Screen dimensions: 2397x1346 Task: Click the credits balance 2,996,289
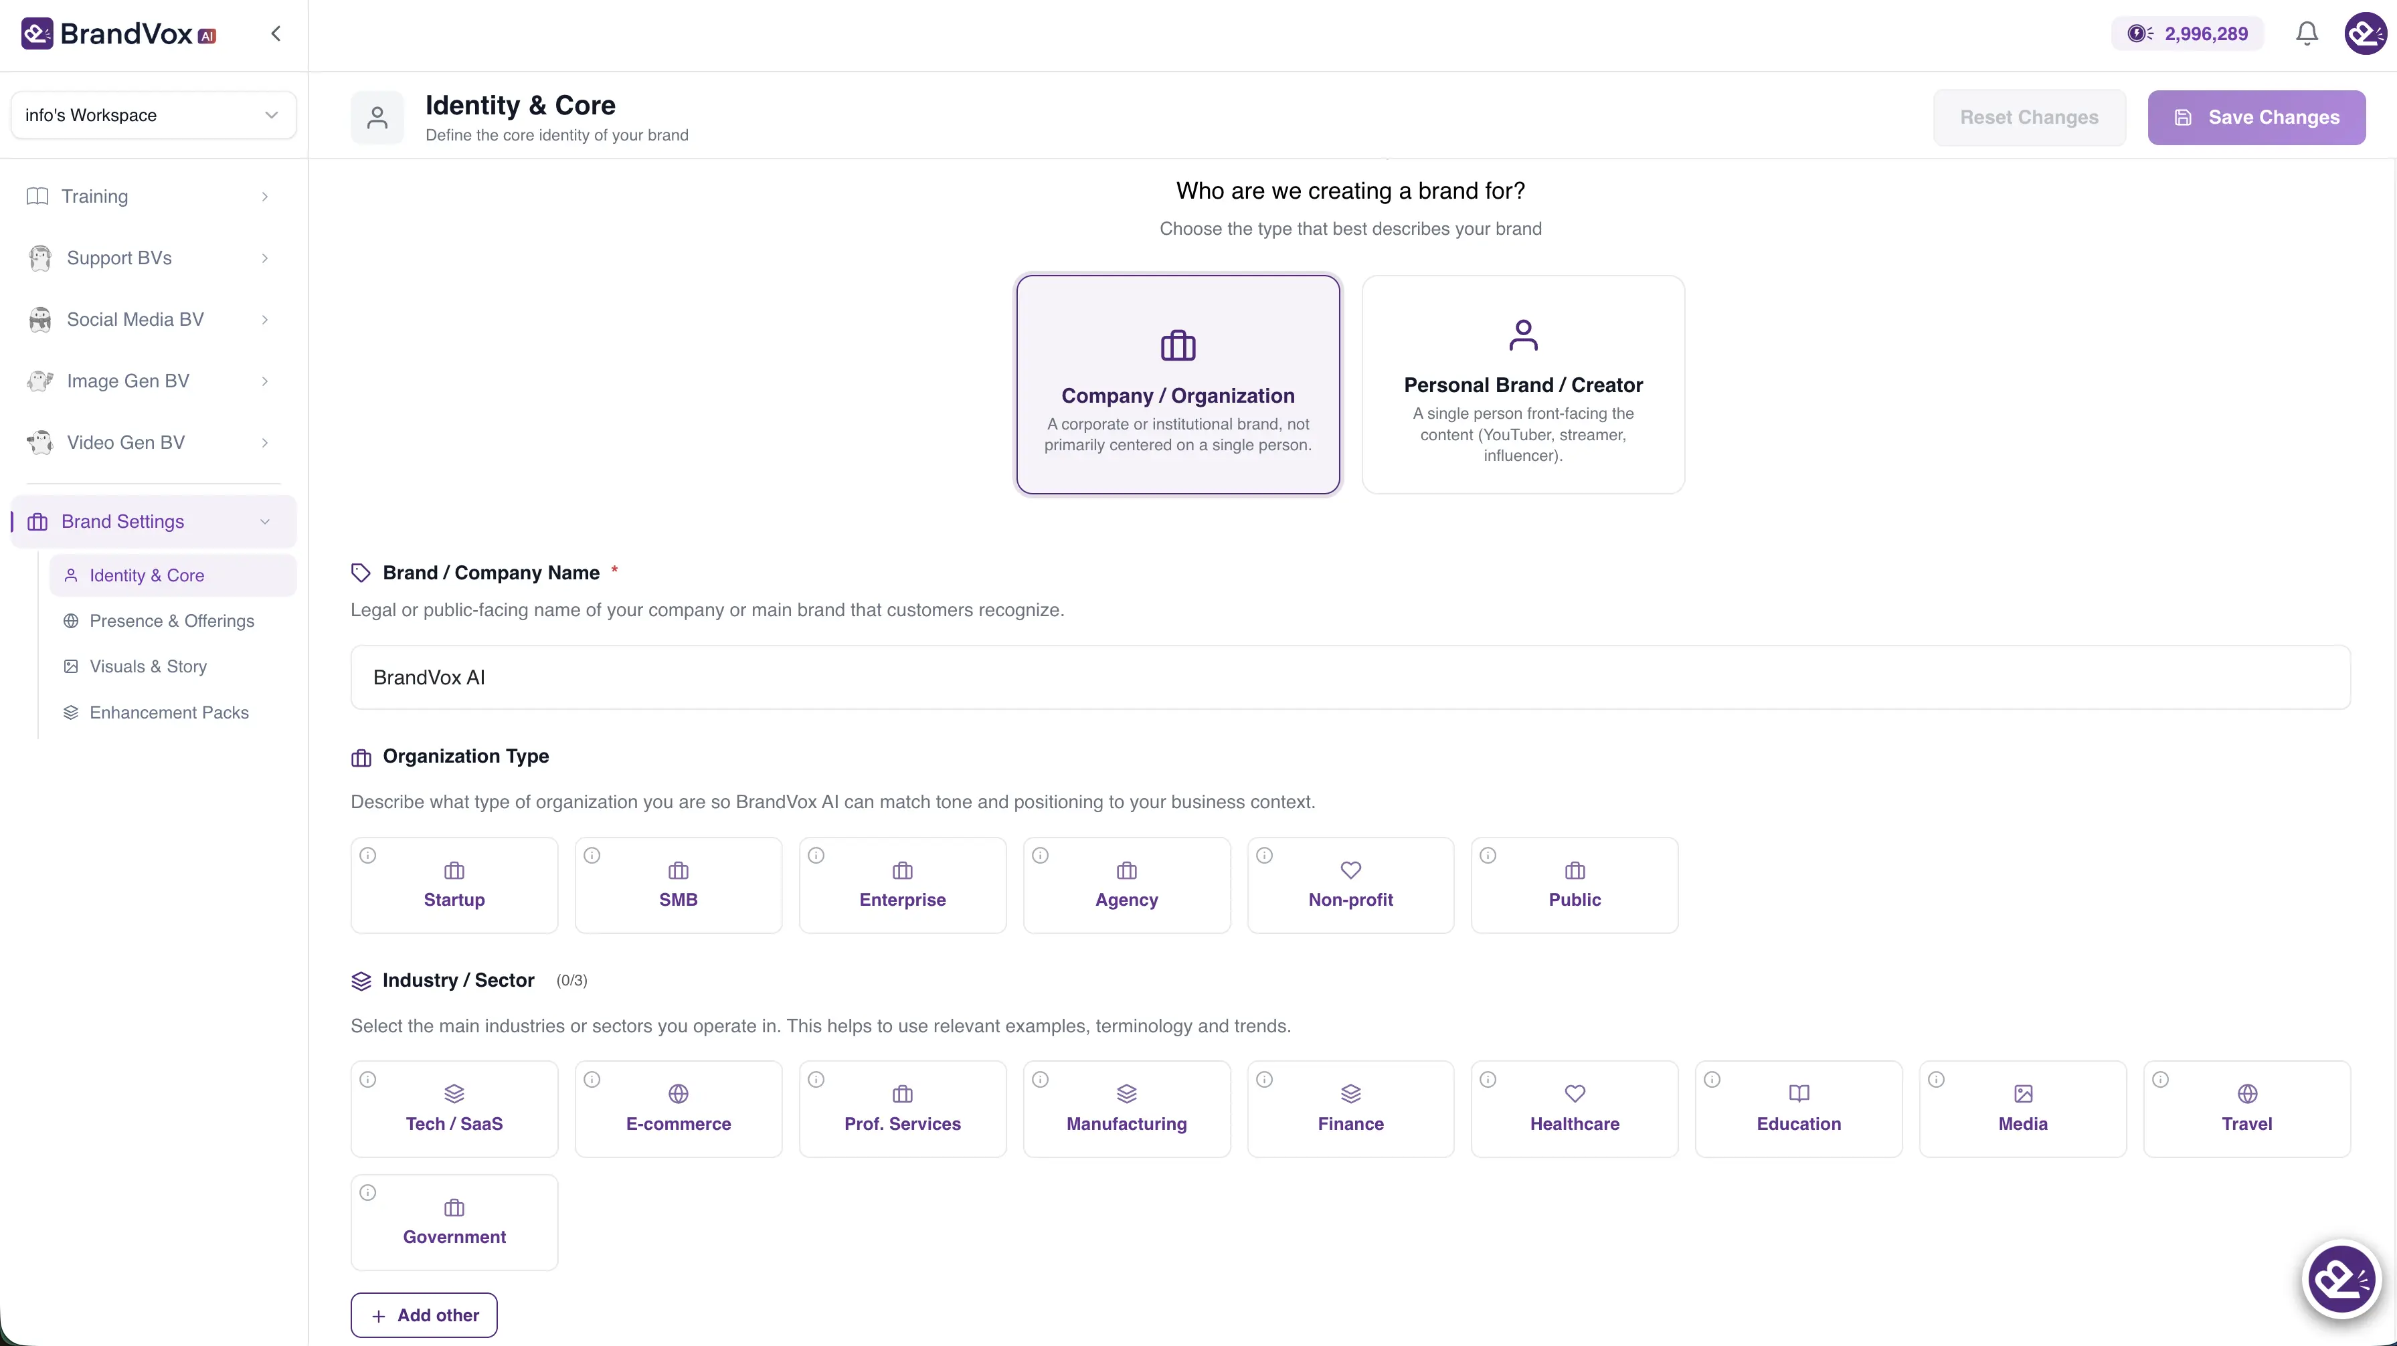coord(2187,33)
